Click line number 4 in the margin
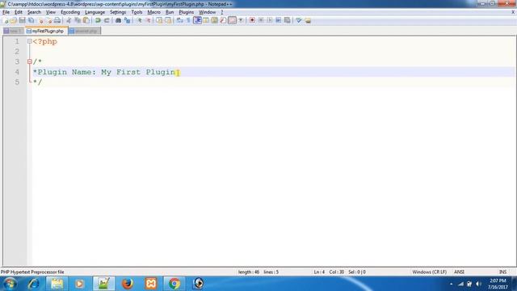The height and width of the screenshot is (291, 517). point(17,72)
